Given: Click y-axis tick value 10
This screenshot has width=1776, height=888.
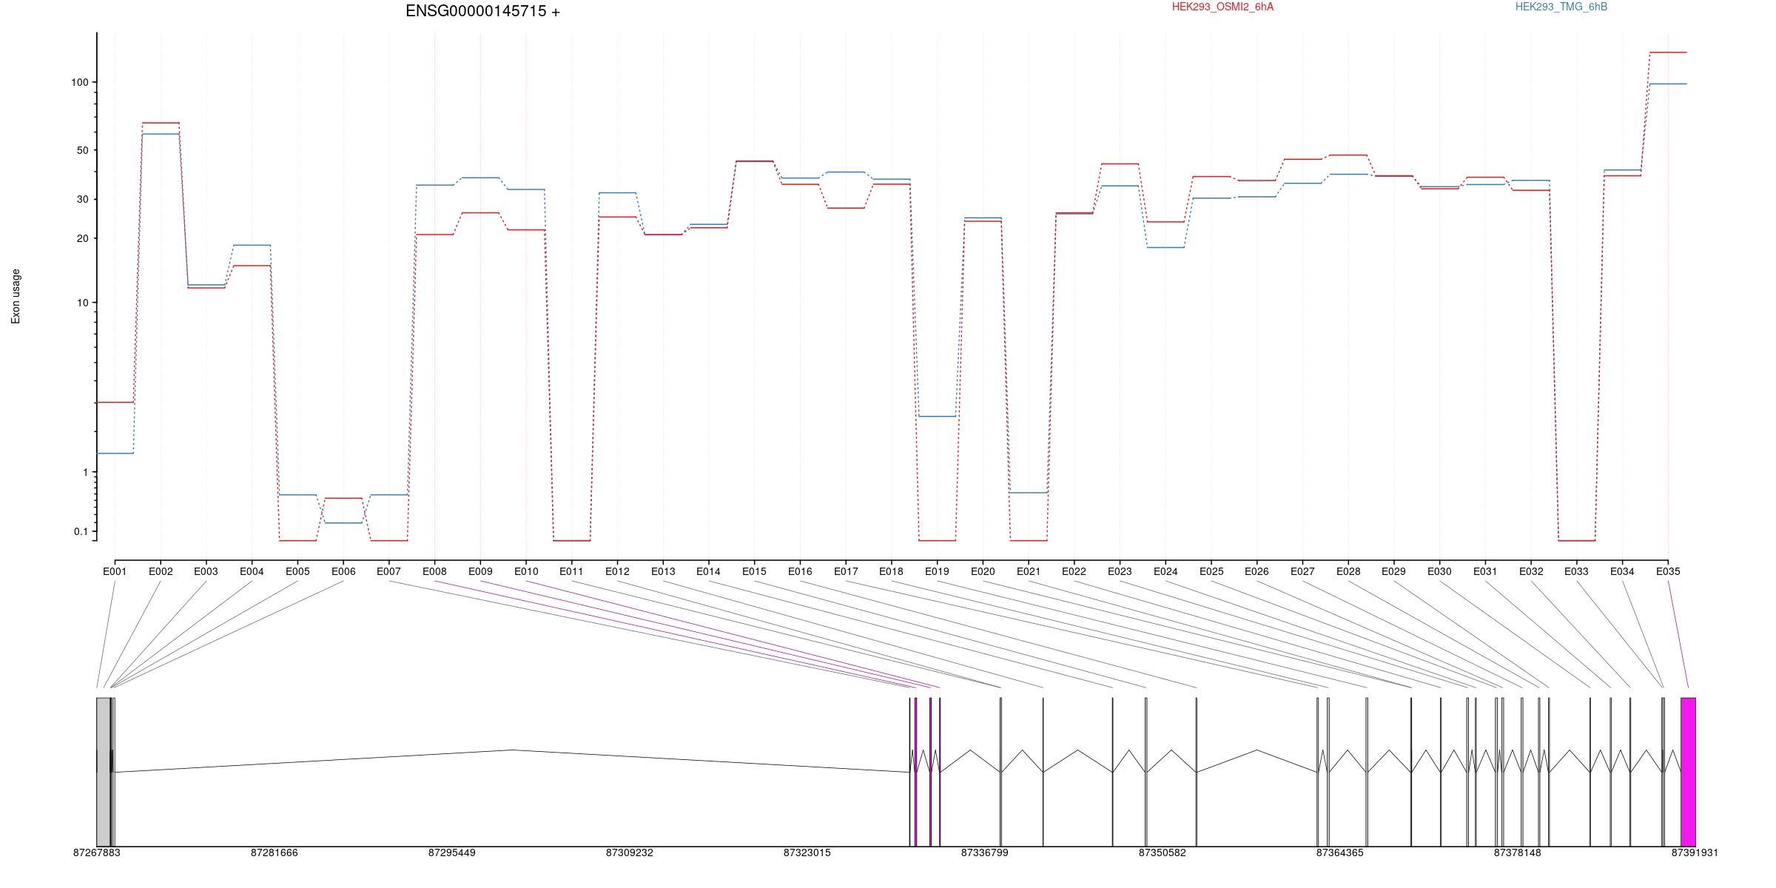Looking at the screenshot, I should 83,303.
